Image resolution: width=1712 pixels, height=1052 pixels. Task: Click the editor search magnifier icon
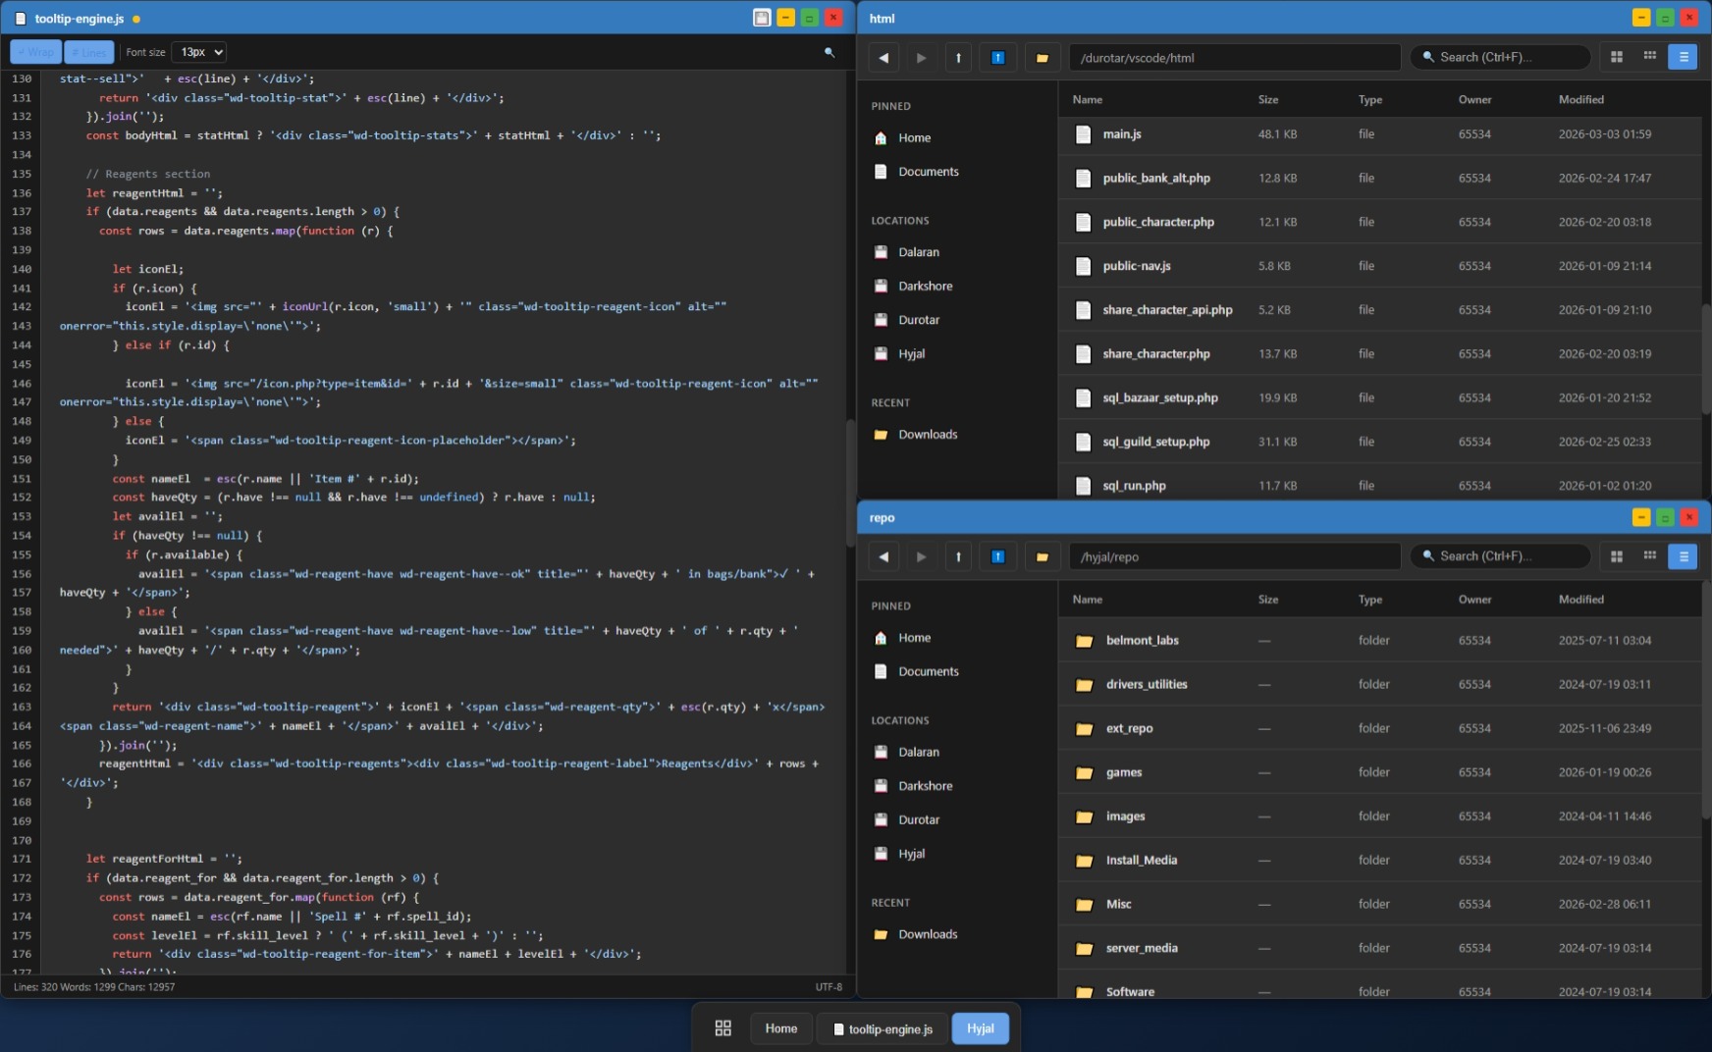click(x=829, y=52)
